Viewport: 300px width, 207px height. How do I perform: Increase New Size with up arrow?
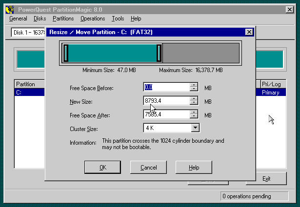pos(194,98)
